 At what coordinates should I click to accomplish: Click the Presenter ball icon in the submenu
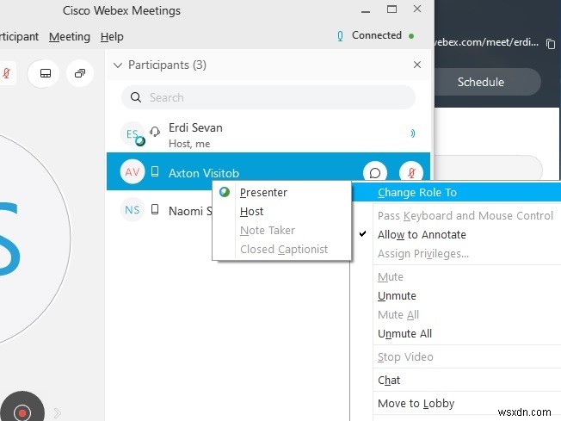pyautogui.click(x=225, y=193)
